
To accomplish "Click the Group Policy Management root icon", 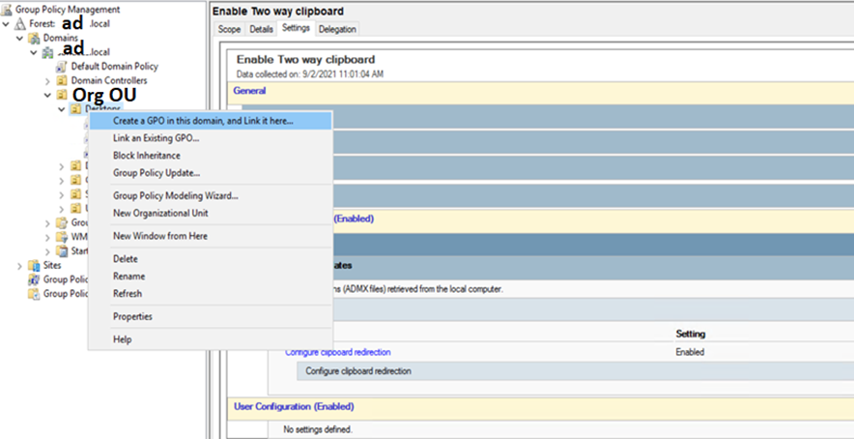I will click(8, 9).
